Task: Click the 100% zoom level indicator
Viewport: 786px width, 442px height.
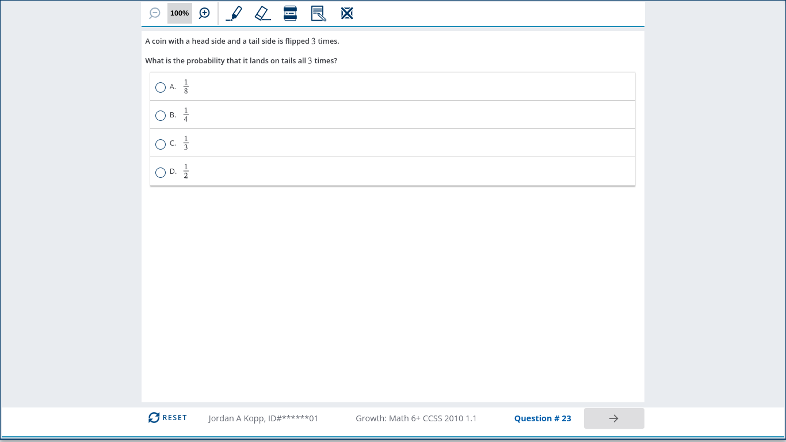Action: click(x=180, y=13)
